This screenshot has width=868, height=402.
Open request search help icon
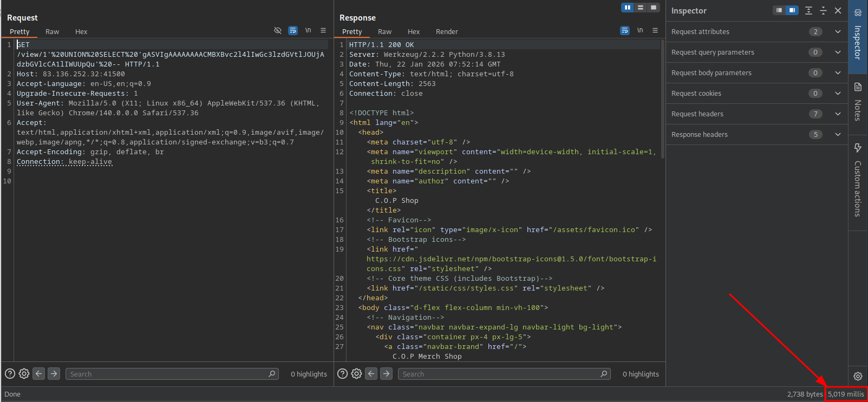click(10, 374)
